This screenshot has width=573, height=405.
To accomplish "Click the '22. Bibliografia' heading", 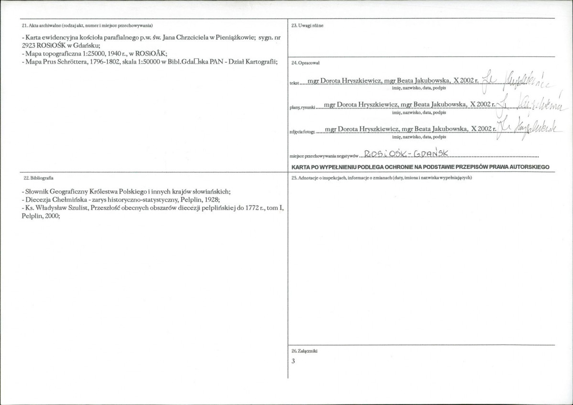I will click(x=38, y=178).
